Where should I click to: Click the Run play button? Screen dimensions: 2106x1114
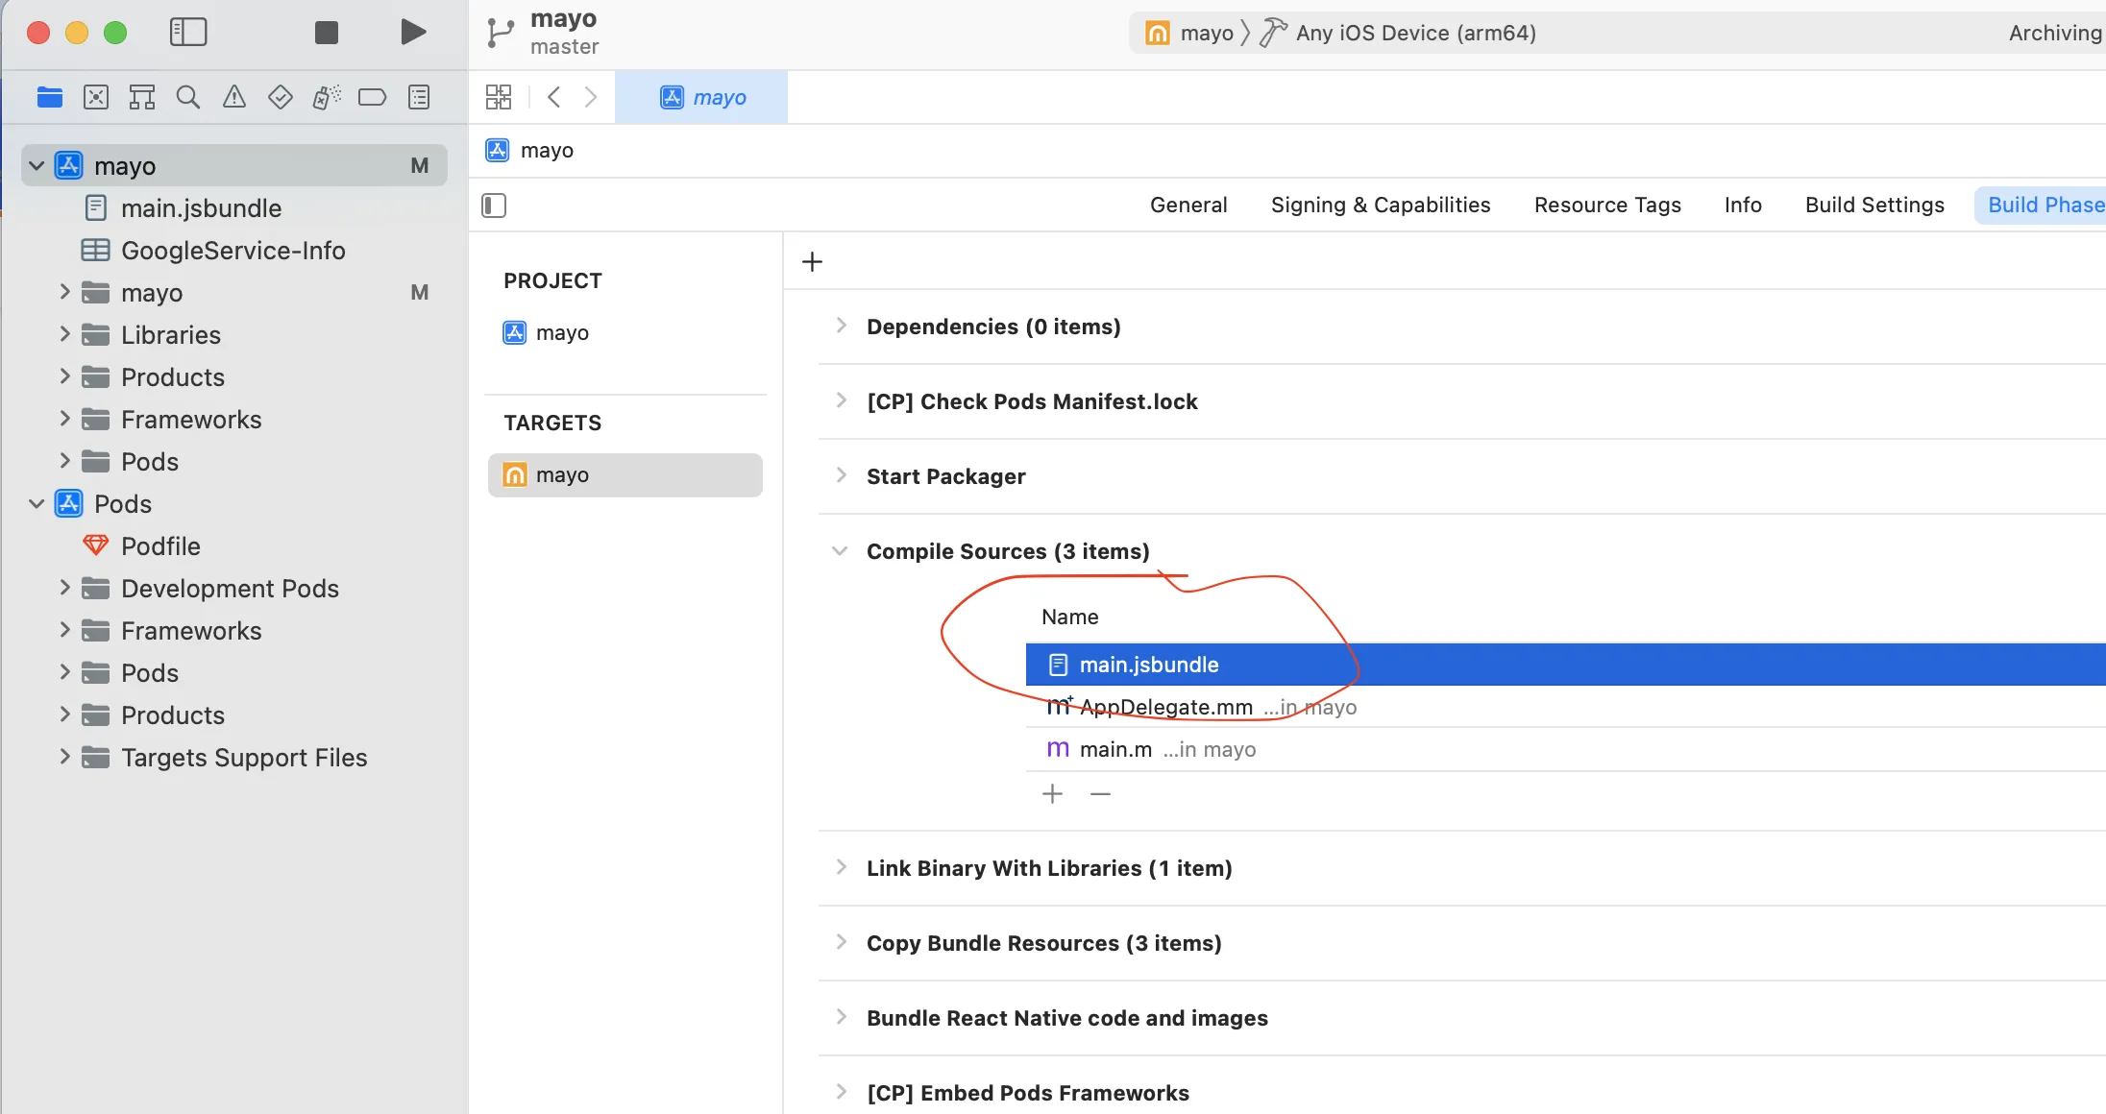(413, 33)
